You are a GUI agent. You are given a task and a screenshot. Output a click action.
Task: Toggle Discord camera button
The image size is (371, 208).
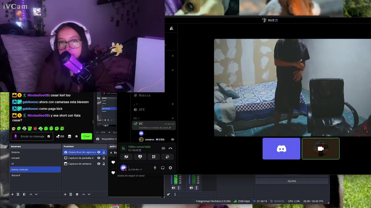pyautogui.click(x=126, y=157)
